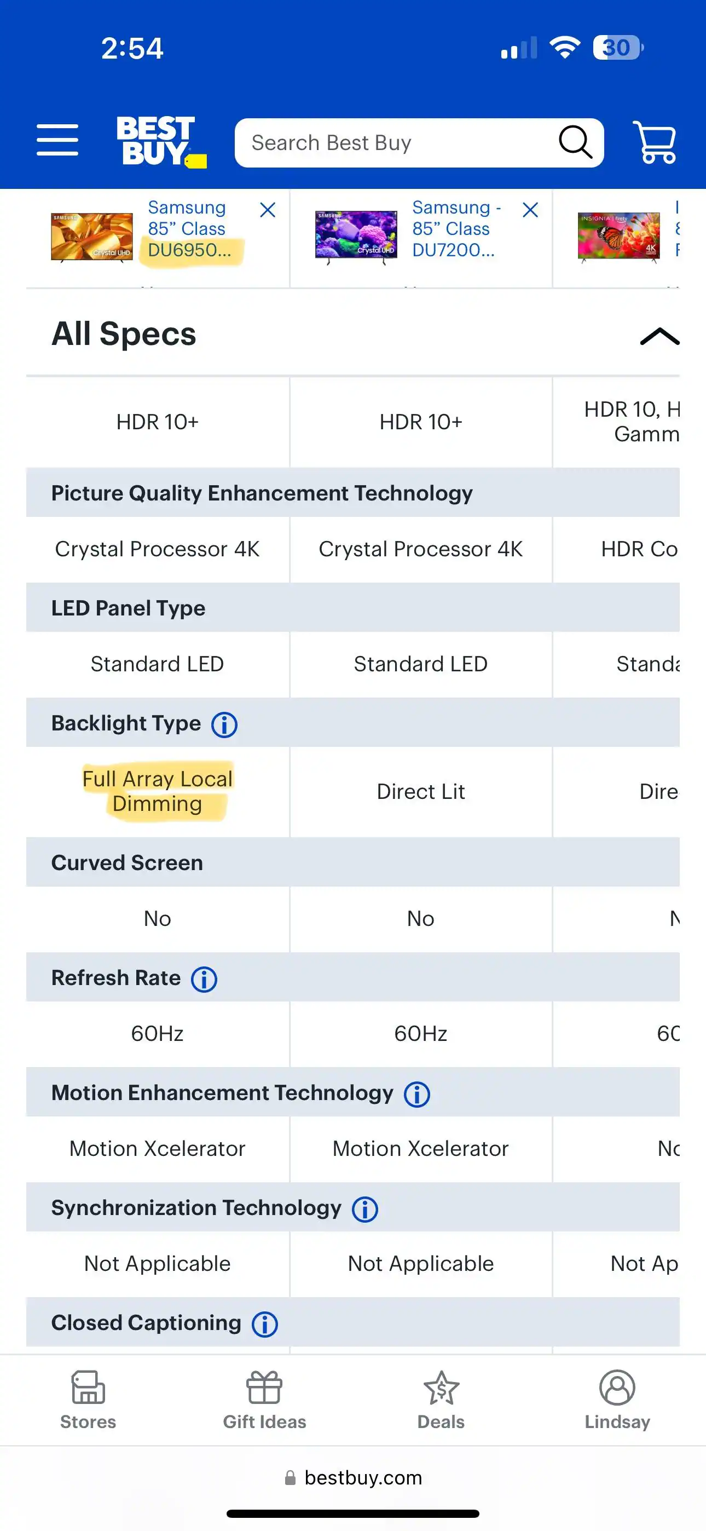Open Lindsay account tab
Viewport: 706px width, 1531px height.
pos(617,1400)
